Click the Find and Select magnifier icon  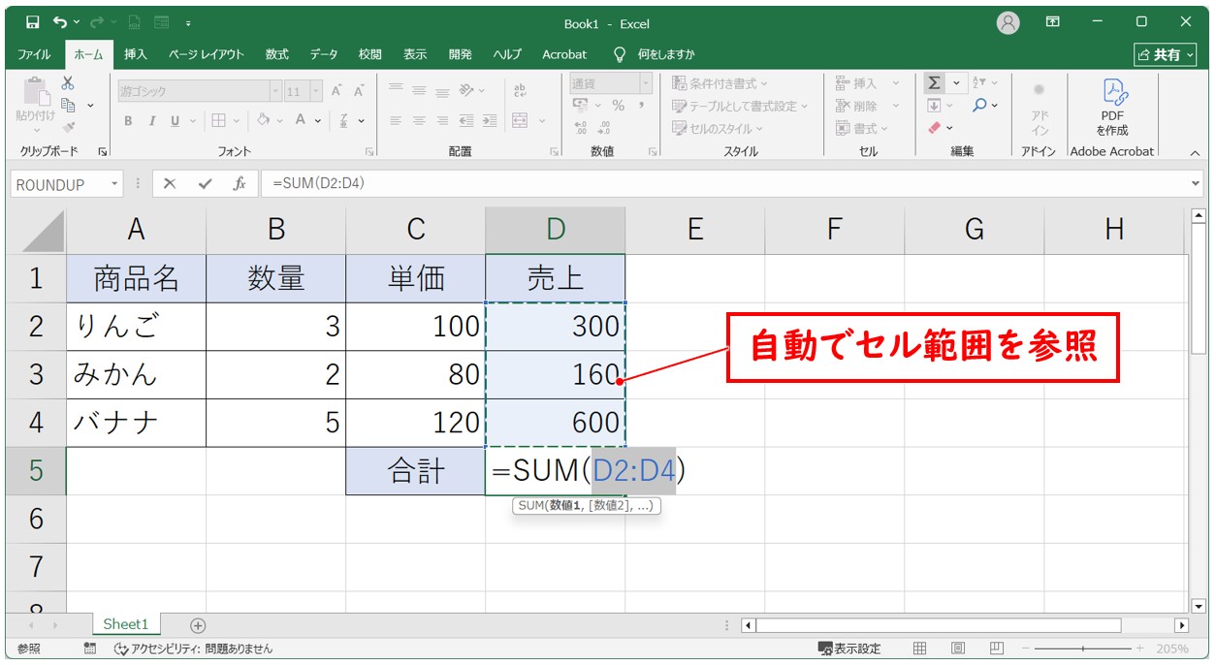pos(979,105)
